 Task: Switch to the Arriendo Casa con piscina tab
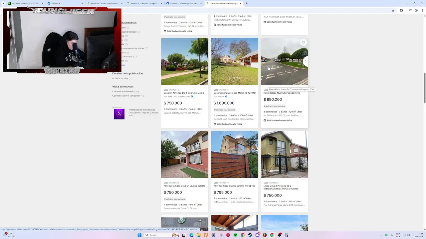[184, 3]
